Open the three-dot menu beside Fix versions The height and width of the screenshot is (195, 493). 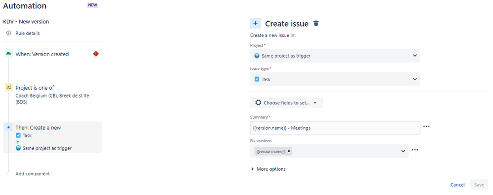point(415,150)
